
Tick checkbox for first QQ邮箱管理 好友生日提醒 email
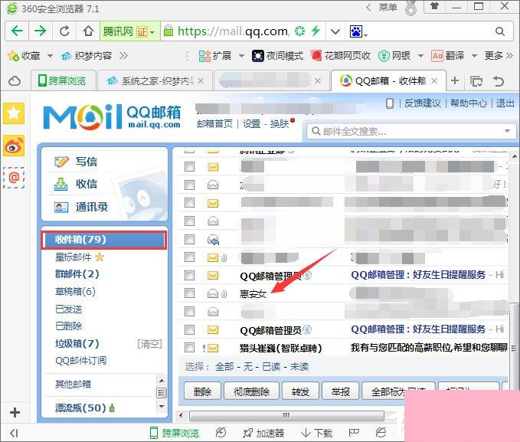click(x=189, y=275)
